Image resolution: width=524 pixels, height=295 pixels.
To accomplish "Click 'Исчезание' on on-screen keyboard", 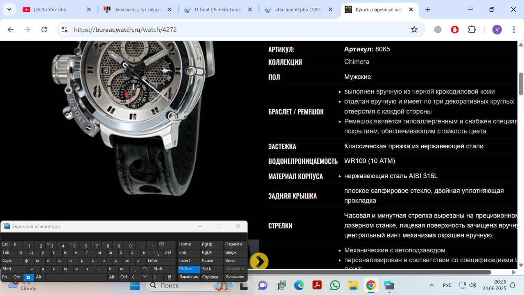I will (235, 277).
